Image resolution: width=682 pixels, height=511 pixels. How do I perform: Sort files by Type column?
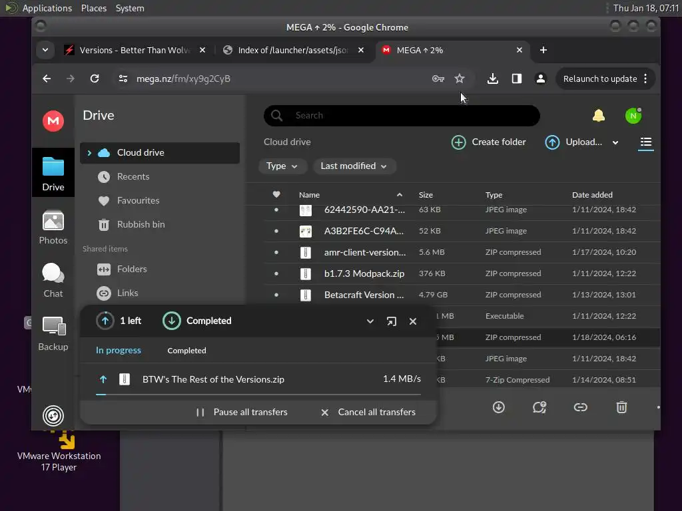pyautogui.click(x=494, y=195)
